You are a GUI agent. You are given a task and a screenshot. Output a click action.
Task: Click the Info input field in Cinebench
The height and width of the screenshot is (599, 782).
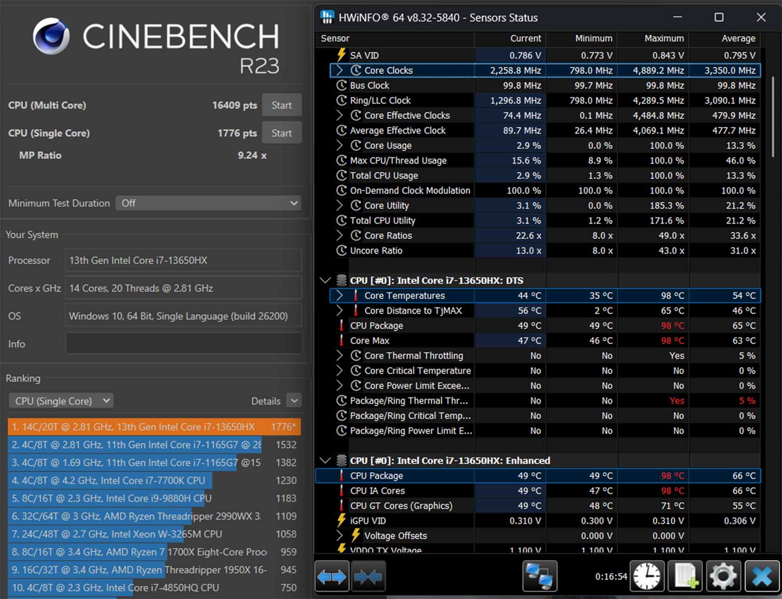[x=184, y=343]
